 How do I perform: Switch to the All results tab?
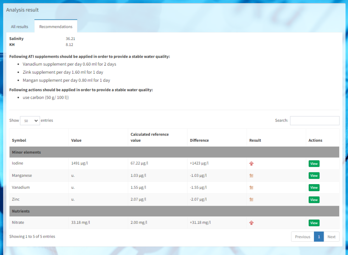[x=19, y=27]
